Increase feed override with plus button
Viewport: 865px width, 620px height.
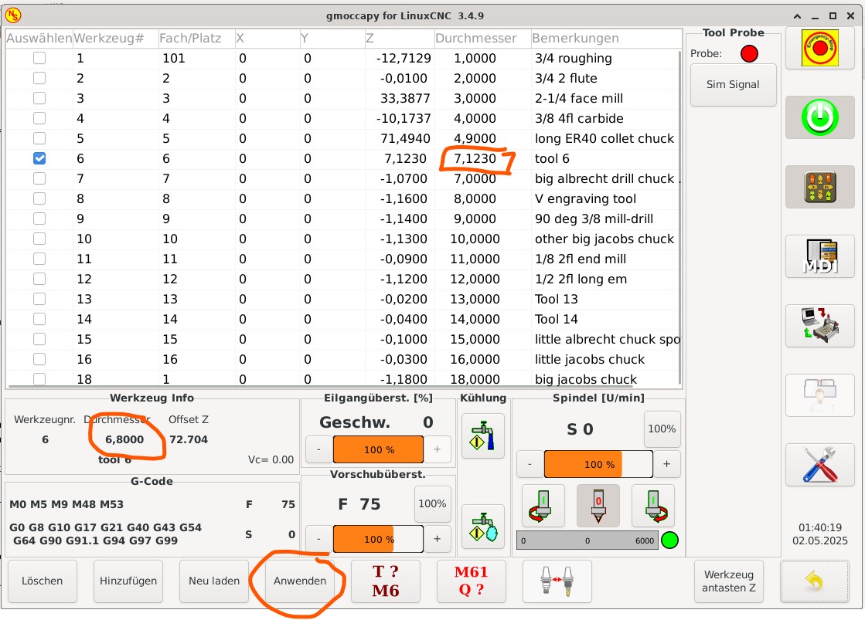click(x=438, y=539)
